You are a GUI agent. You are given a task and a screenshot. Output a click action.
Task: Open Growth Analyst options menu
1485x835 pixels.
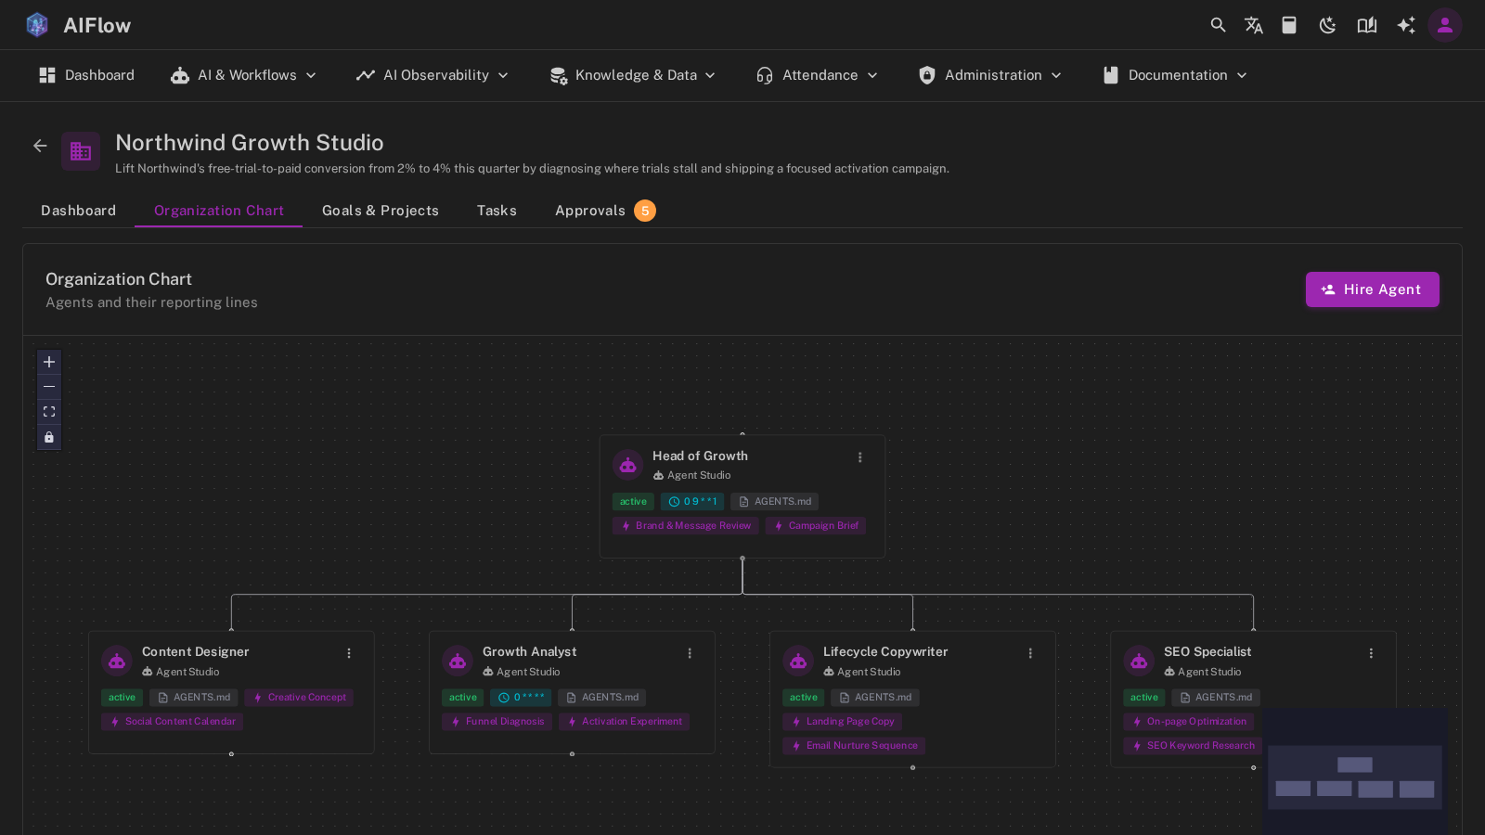point(690,653)
